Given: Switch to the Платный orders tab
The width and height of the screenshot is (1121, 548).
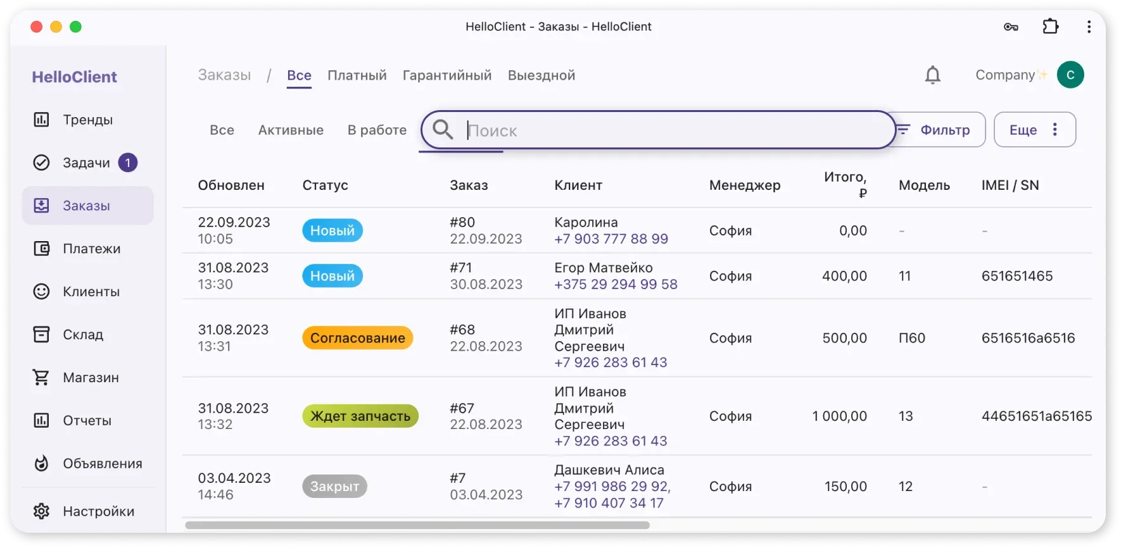Looking at the screenshot, I should point(357,75).
